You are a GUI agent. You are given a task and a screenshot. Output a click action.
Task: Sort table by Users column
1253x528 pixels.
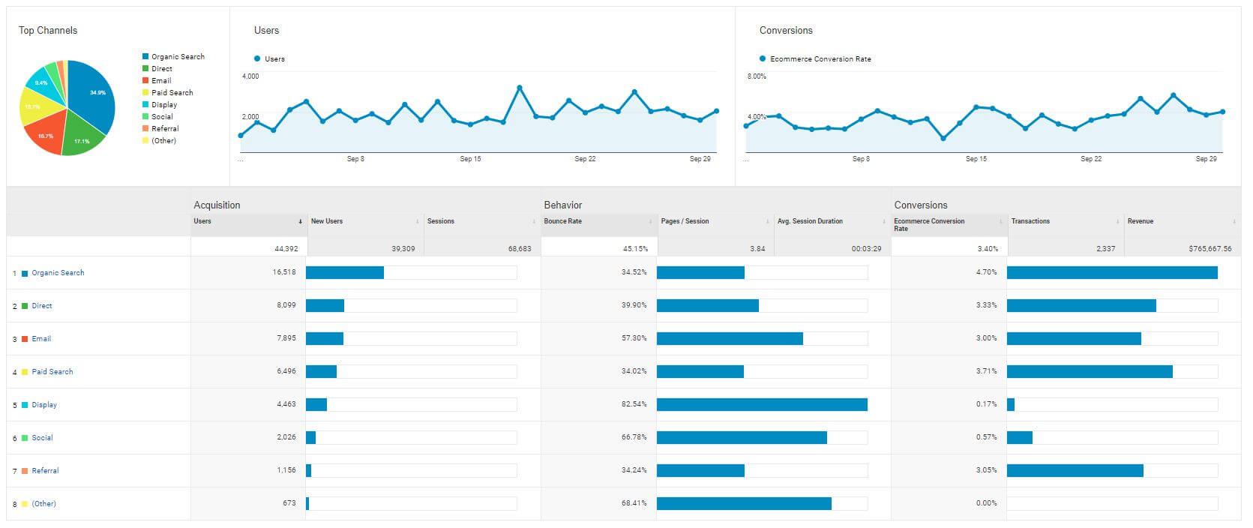[301, 221]
